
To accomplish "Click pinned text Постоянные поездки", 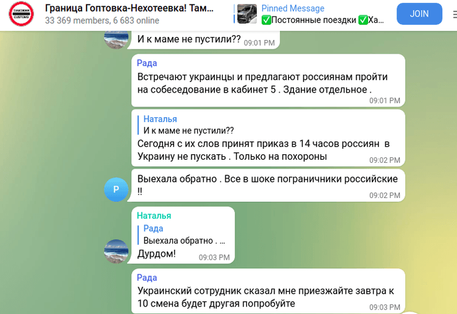I will pos(314,20).
